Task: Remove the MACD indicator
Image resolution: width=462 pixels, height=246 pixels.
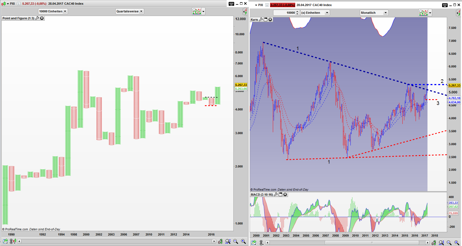Action: [x=285, y=194]
